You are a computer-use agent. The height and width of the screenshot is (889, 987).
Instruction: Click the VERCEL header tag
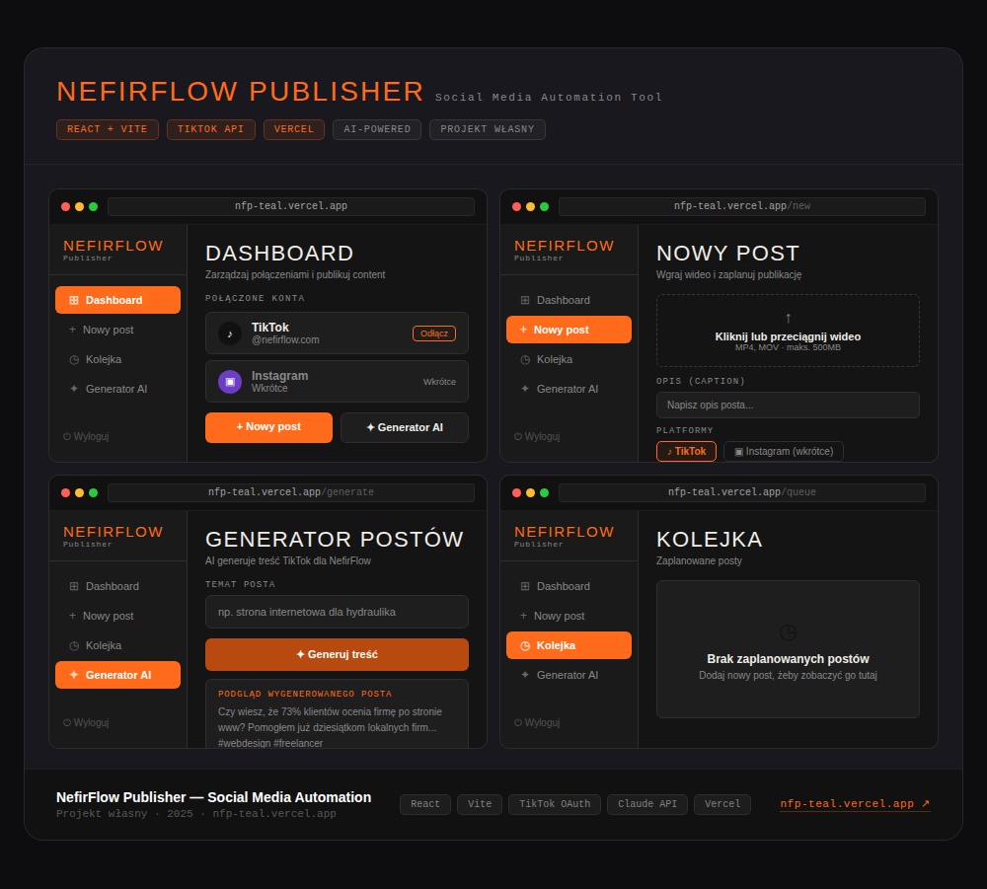pos(293,129)
